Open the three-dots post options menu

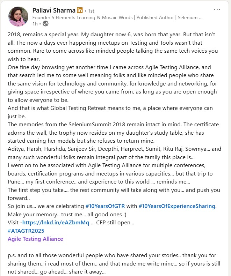pyautogui.click(x=217, y=9)
